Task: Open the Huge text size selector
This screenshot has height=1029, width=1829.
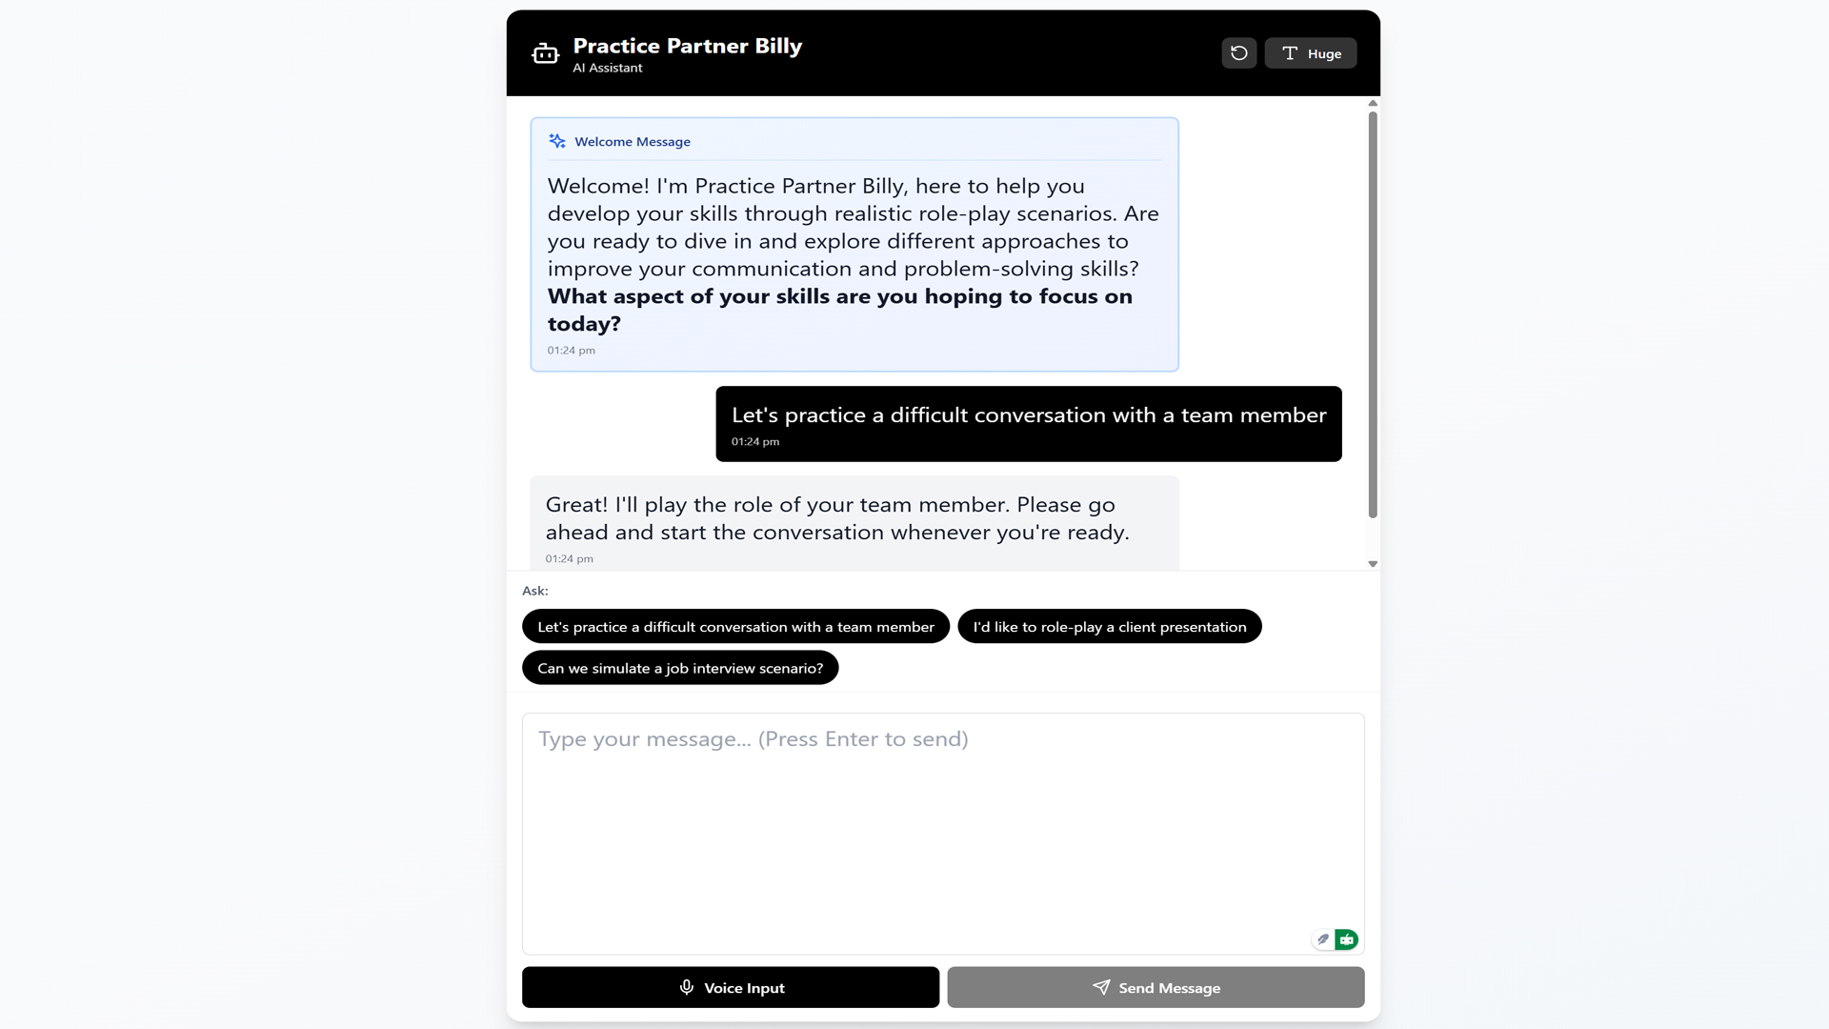Action: point(1311,53)
